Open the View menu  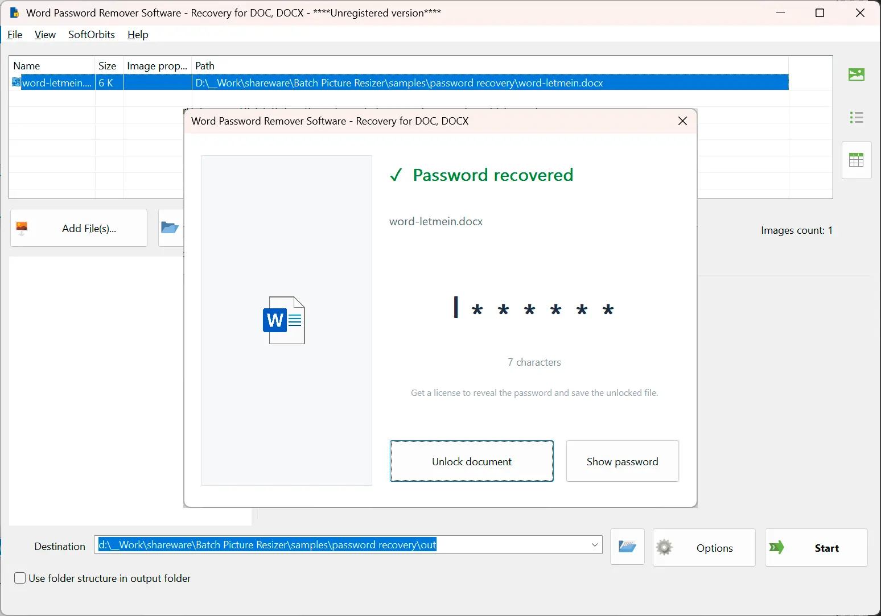point(45,35)
